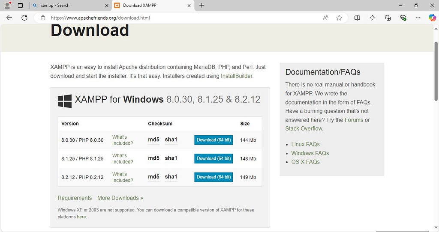View sha1 checksum for 8.0.30
This screenshot has width=439, height=232.
pos(171,140)
